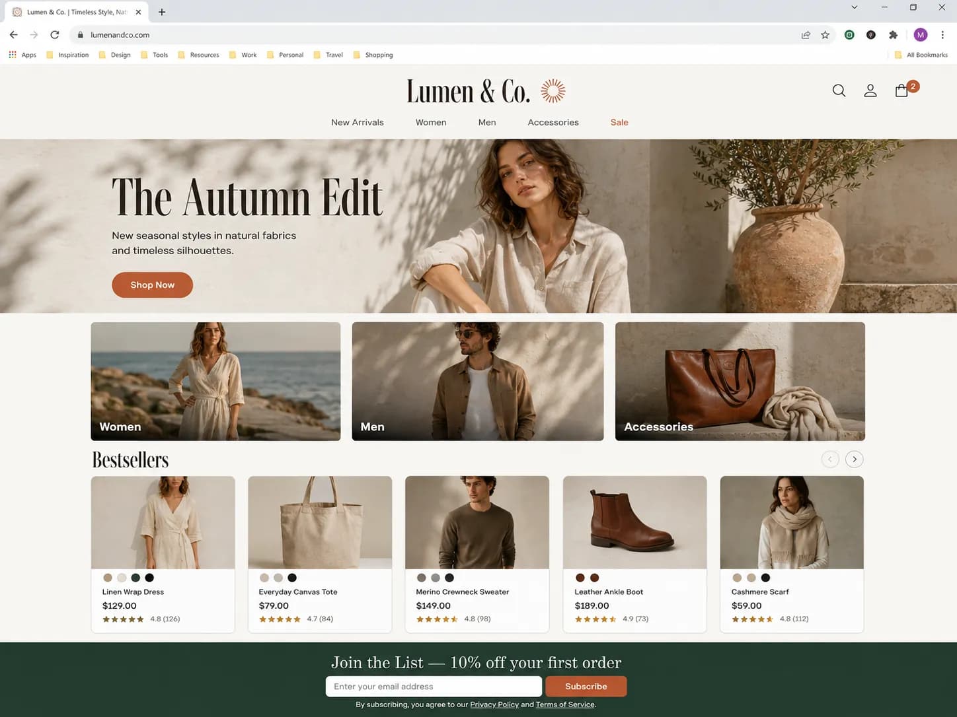Show next Bestsellers with right arrow
Screen dimensions: 957x717
[x=855, y=459]
